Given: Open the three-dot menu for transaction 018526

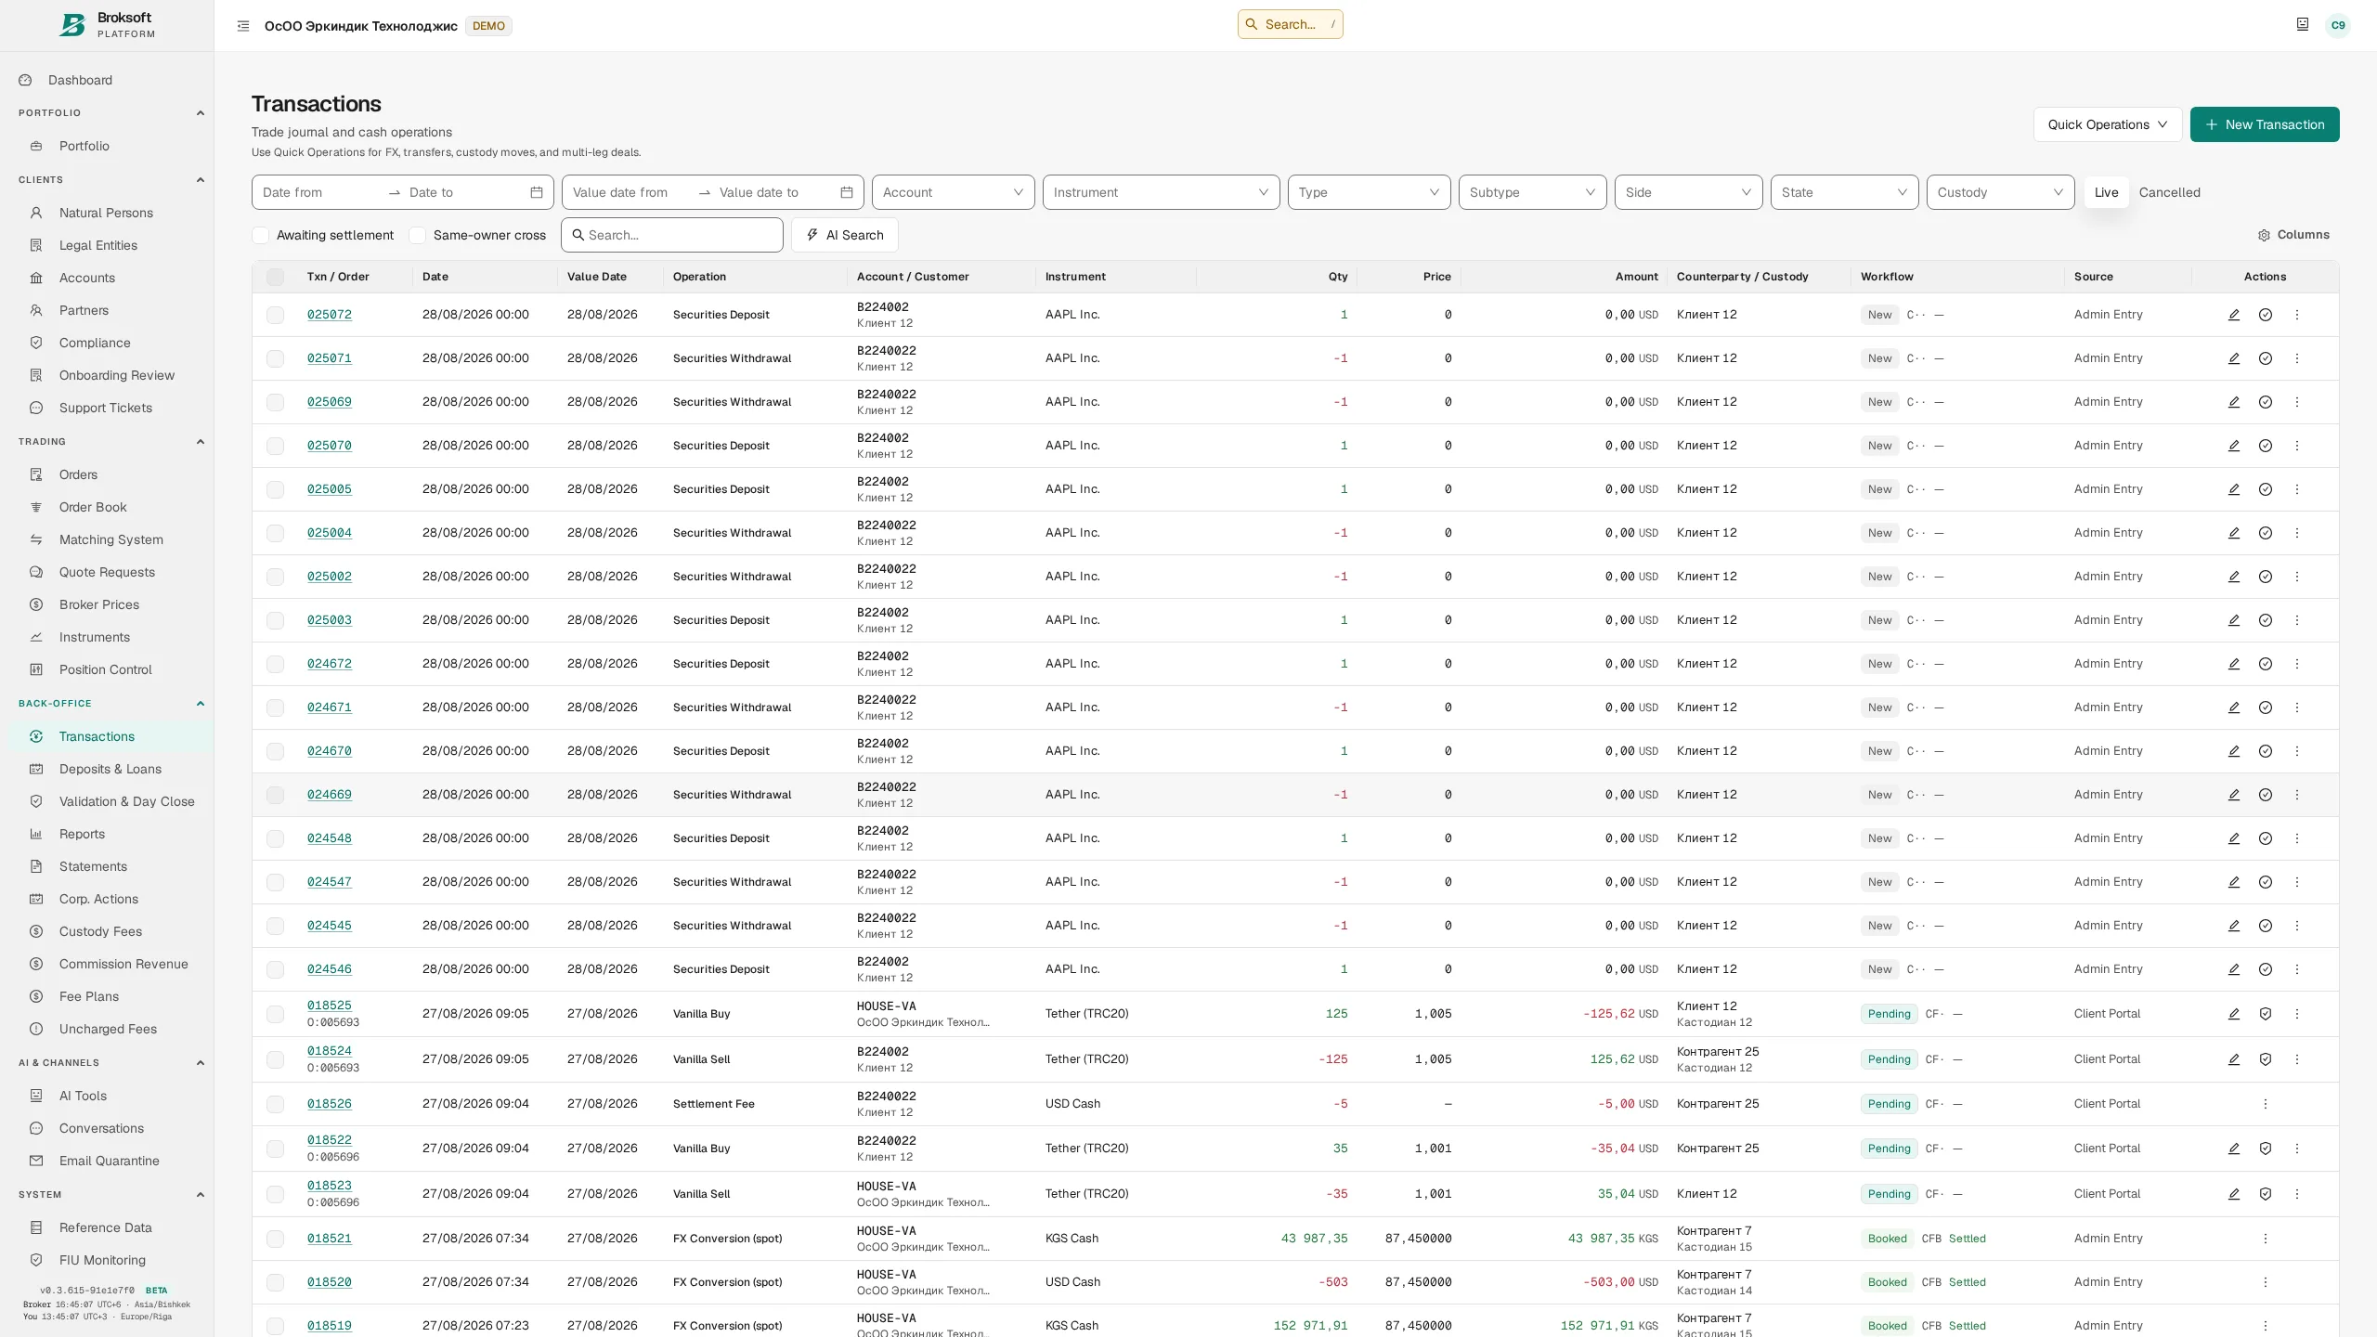Looking at the screenshot, I should tap(2266, 1104).
